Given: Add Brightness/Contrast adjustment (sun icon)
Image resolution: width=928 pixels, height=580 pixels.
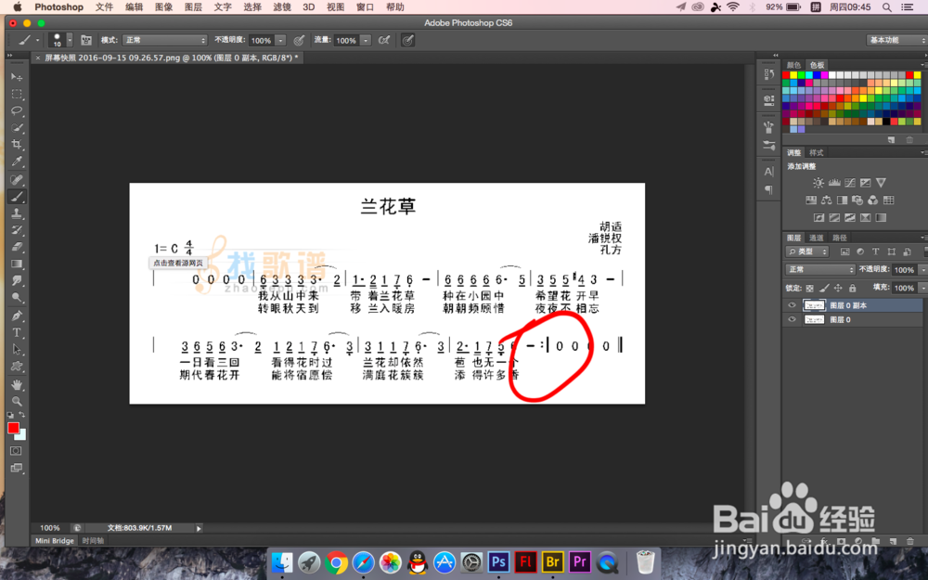Looking at the screenshot, I should [818, 183].
